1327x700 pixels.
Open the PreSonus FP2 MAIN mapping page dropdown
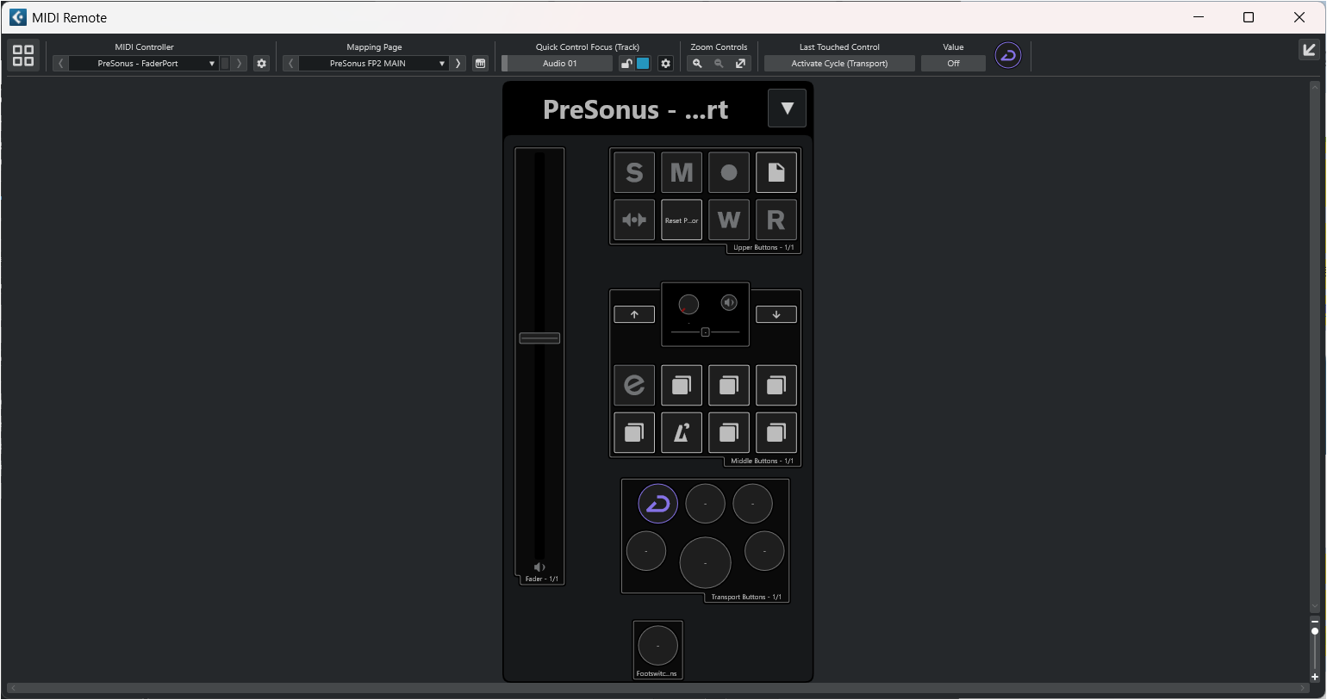click(x=373, y=64)
